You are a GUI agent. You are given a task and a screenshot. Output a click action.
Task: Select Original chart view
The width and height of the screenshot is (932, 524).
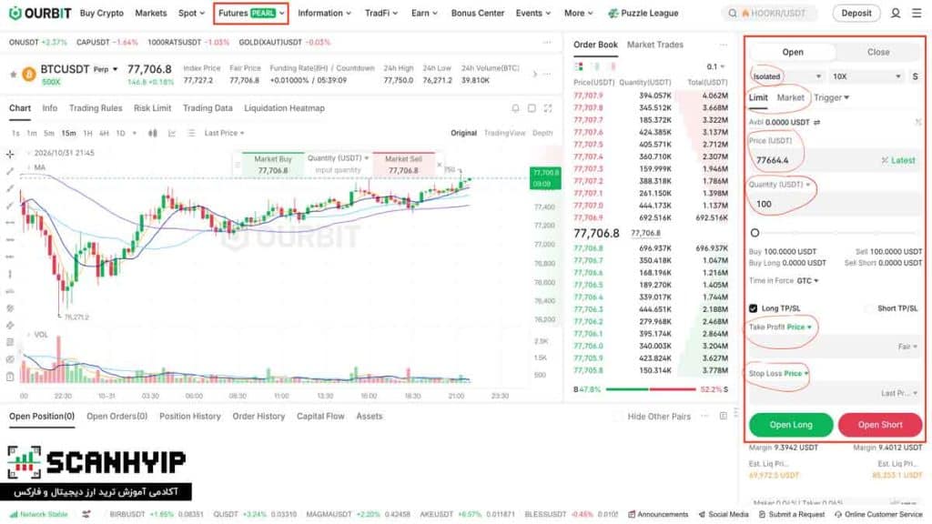(x=463, y=133)
